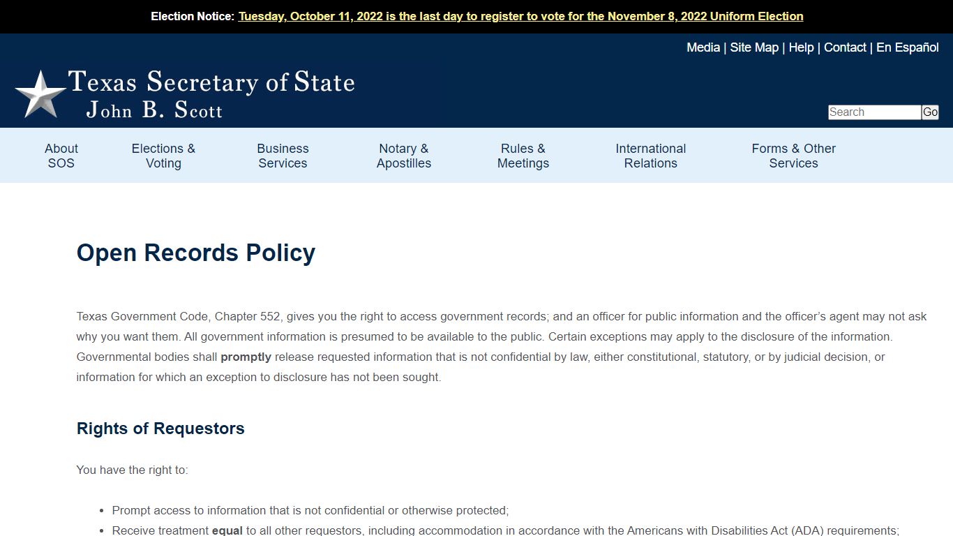This screenshot has height=536, width=953.
Task: Click the 'Election Notice:' label
Action: coord(193,16)
